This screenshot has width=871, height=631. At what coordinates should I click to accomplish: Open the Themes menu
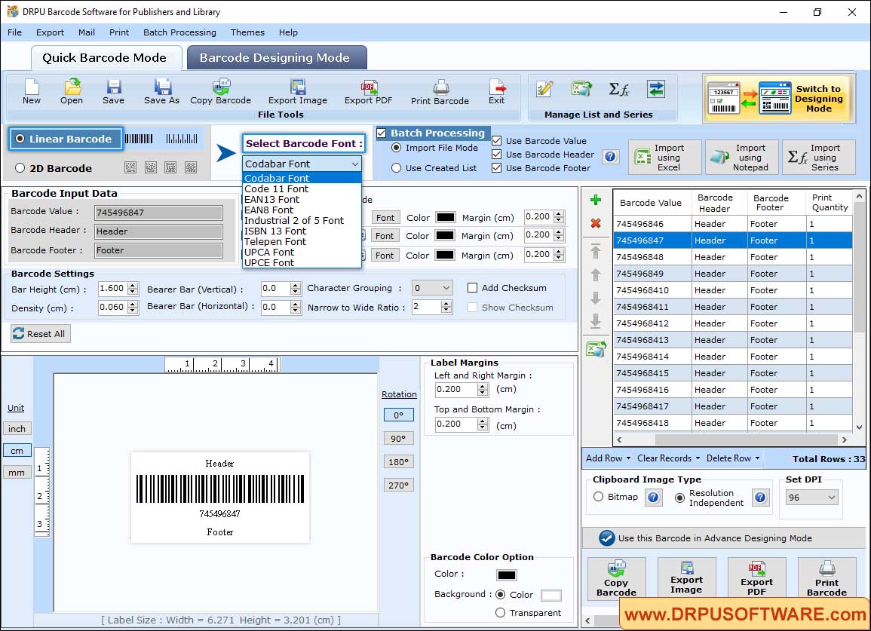pos(247,32)
